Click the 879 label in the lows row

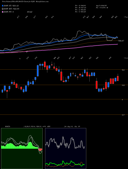click(28, 58)
